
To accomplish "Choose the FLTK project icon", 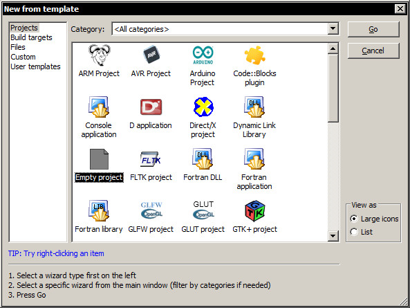I will tap(151, 159).
